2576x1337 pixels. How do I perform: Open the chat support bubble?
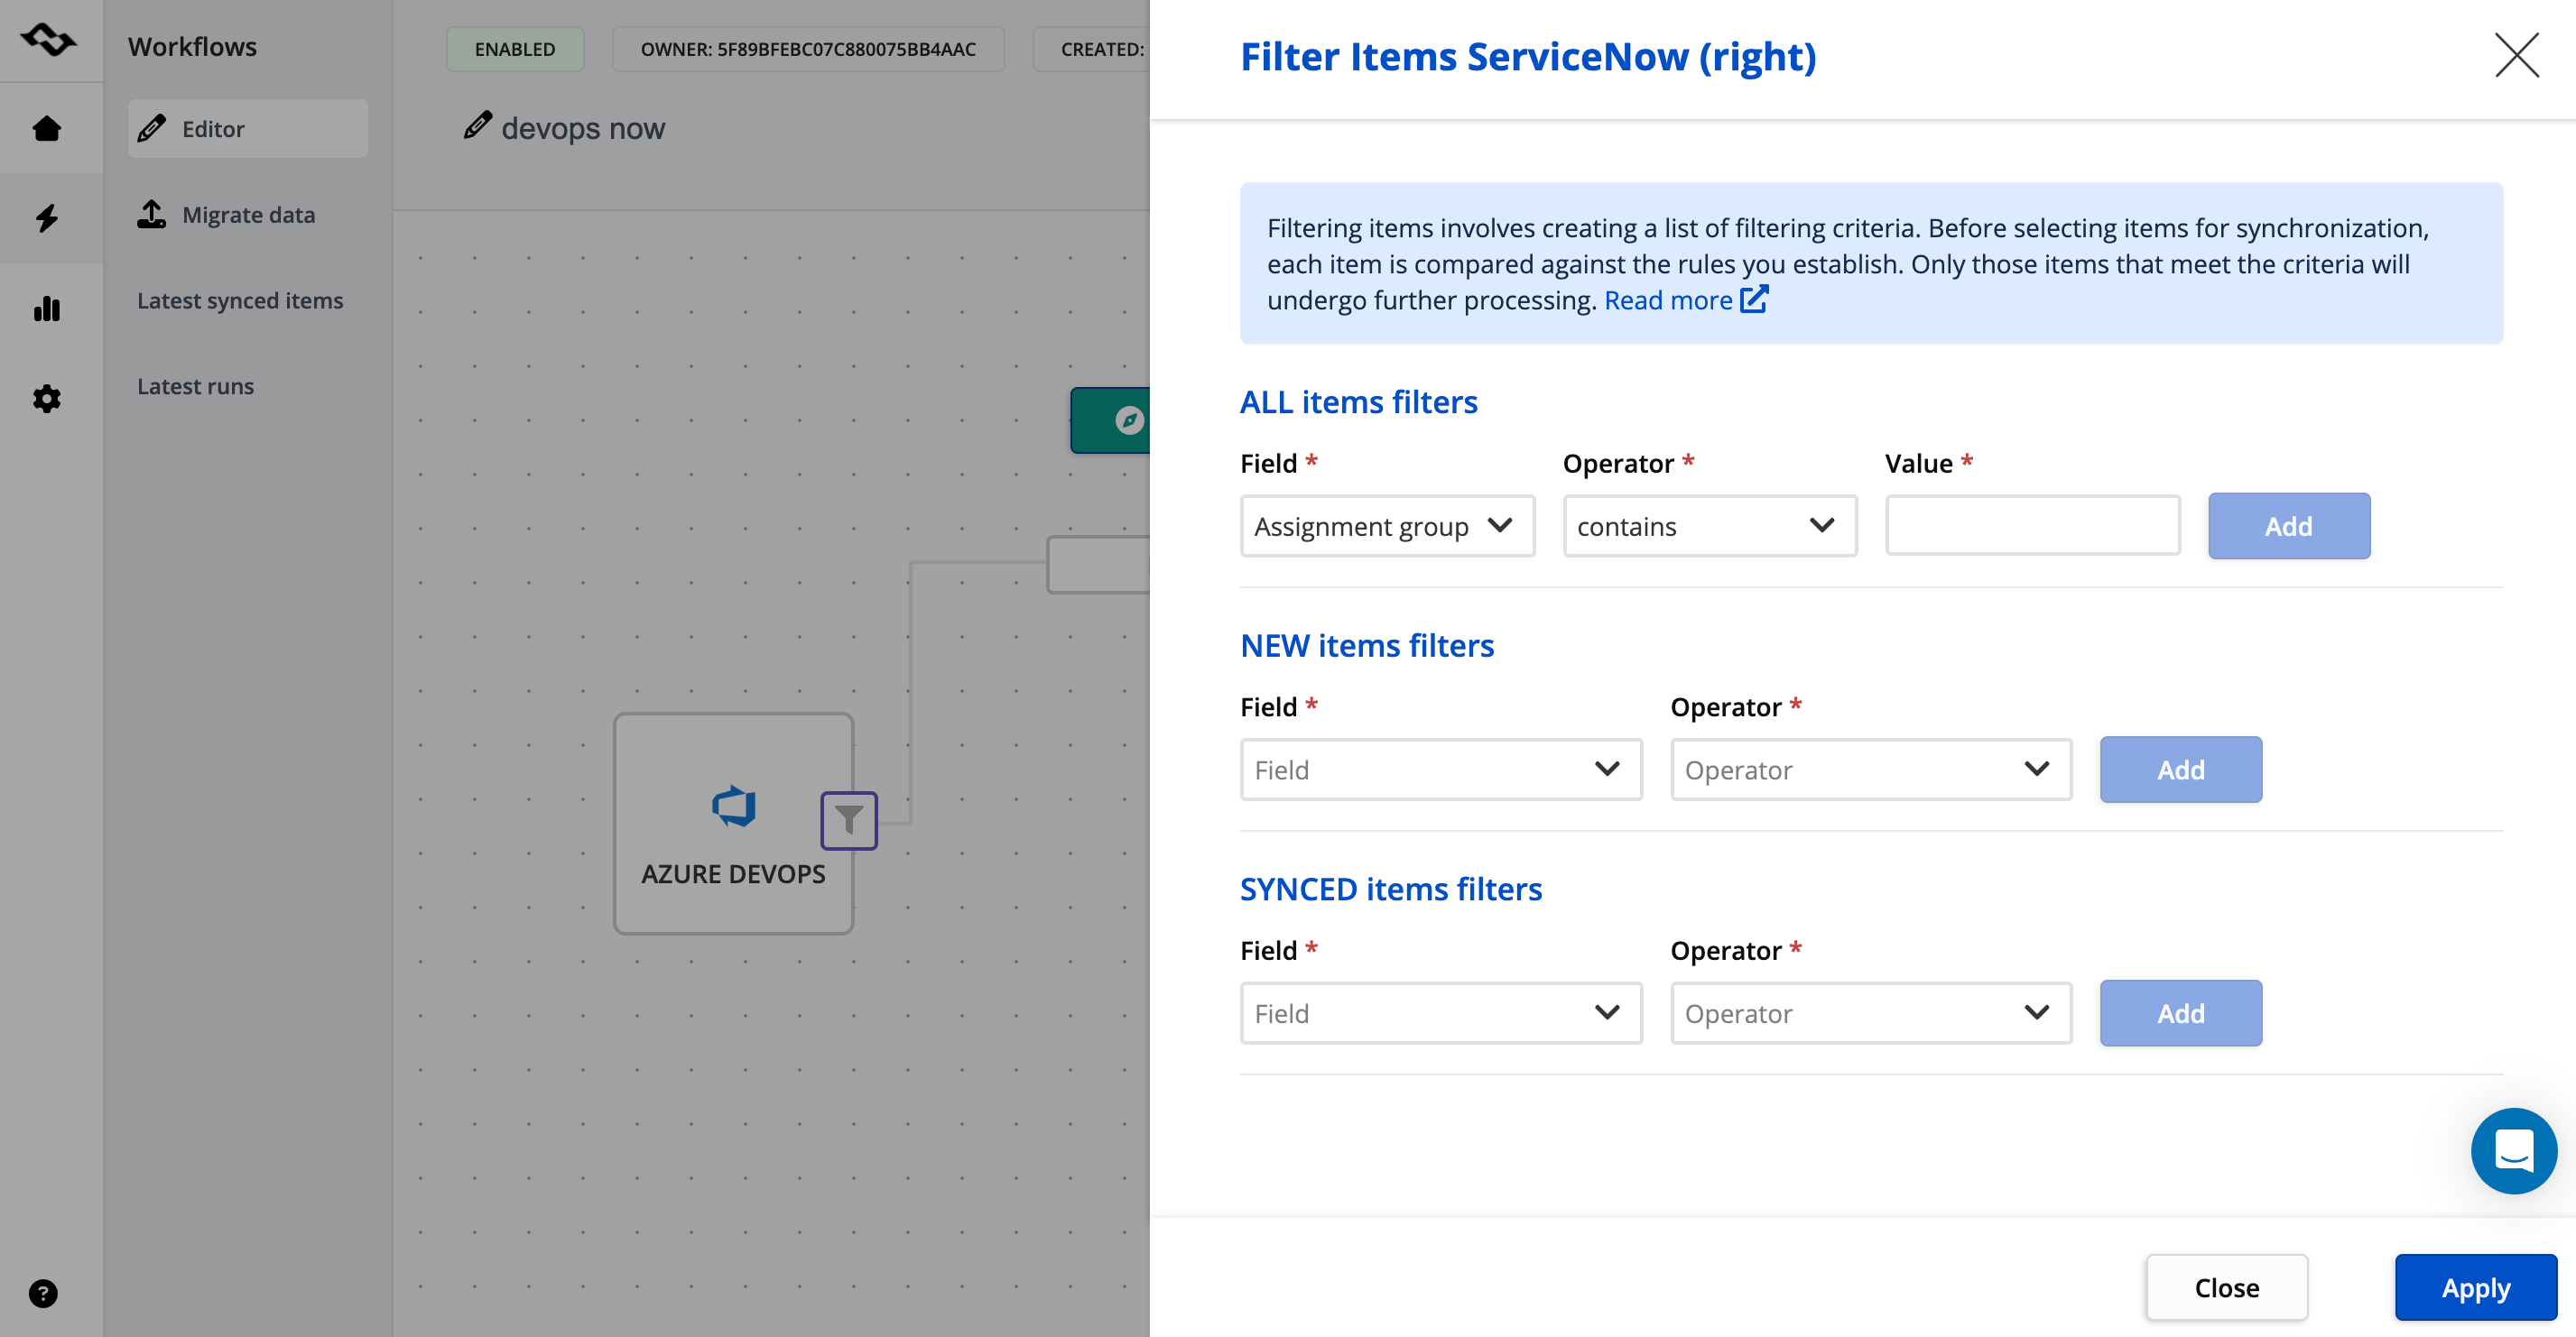pos(2513,1150)
